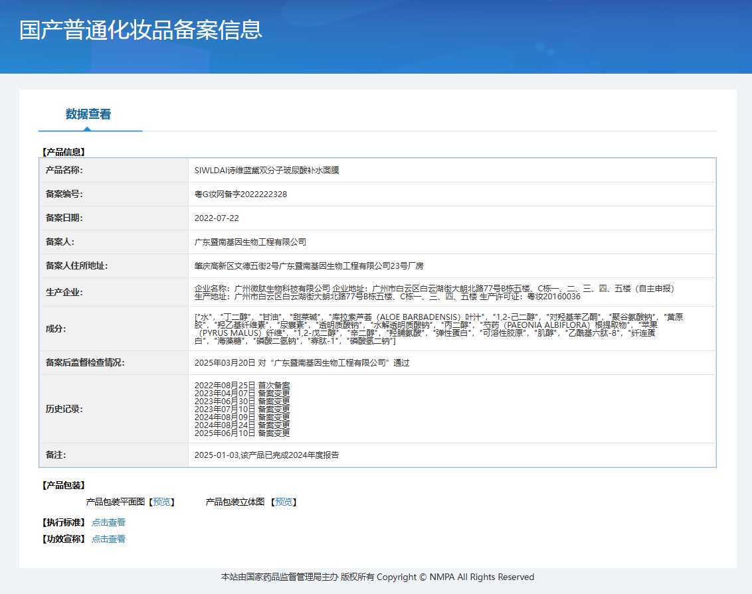Click the 成分 ingredients list text

click(438, 329)
